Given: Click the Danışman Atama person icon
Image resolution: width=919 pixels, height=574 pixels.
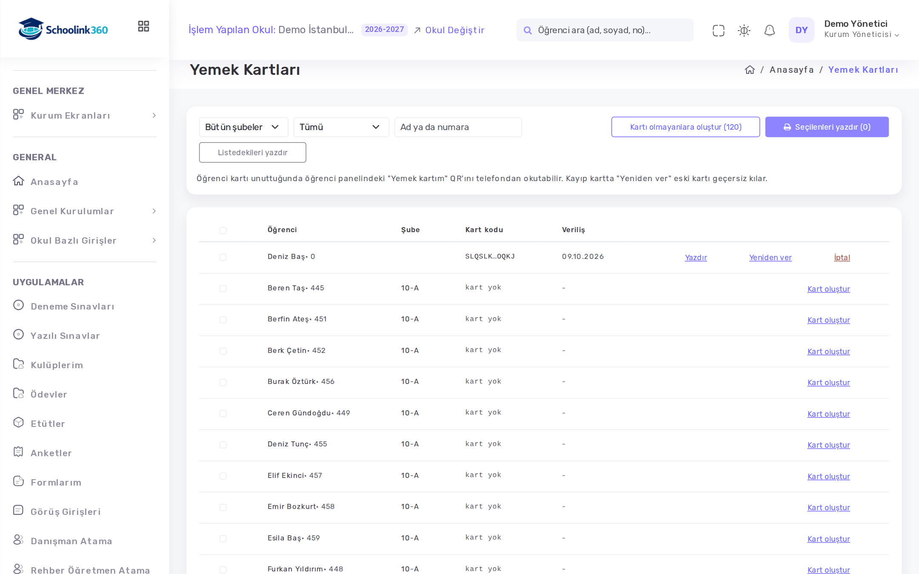Looking at the screenshot, I should click(x=18, y=540).
